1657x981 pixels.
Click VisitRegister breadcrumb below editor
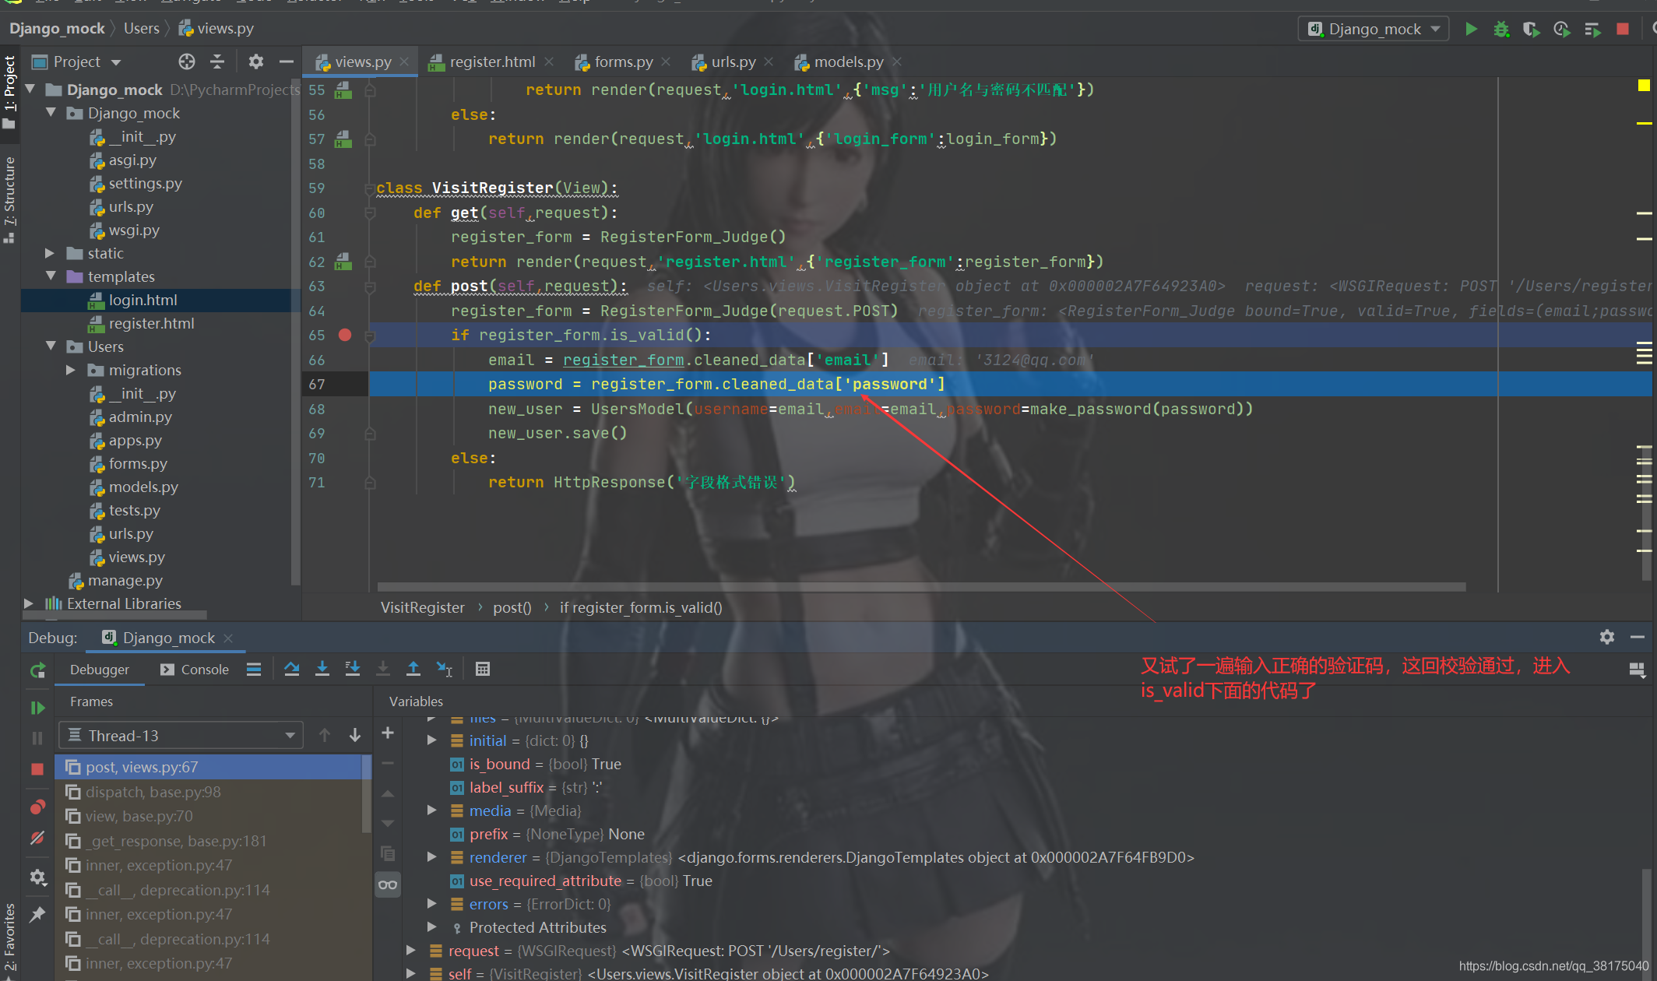click(422, 607)
